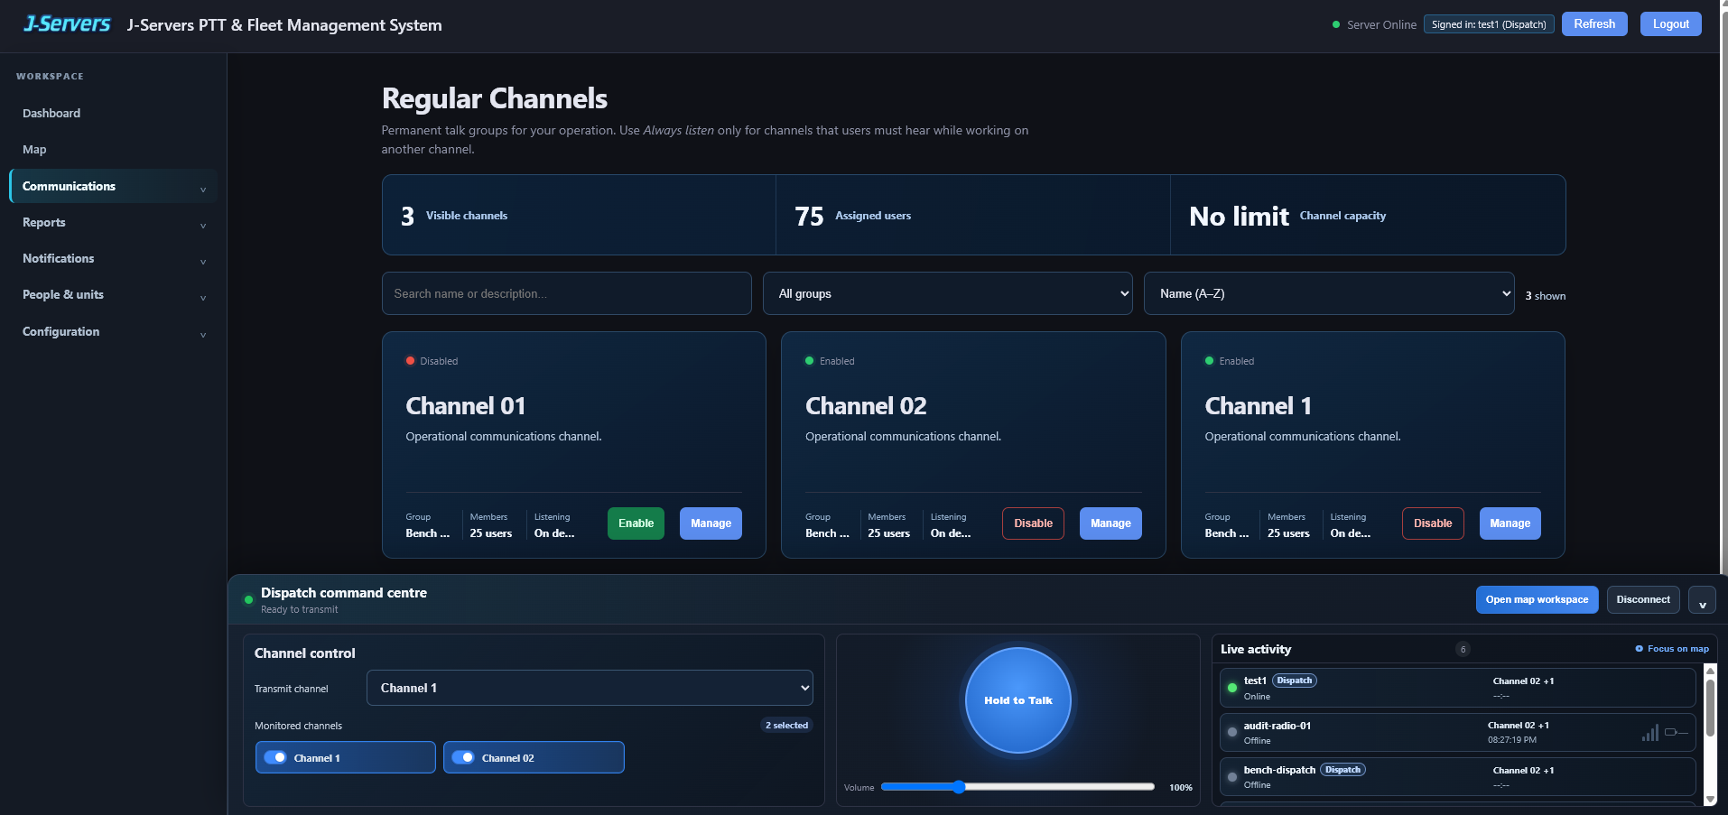Collapse the Dispatch command centre panel
The height and width of the screenshot is (815, 1728).
click(x=1703, y=600)
